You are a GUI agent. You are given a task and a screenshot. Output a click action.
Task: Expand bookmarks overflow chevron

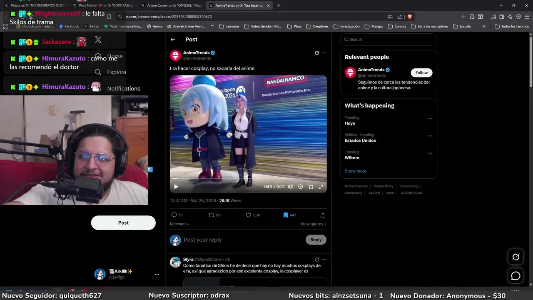coord(483,26)
